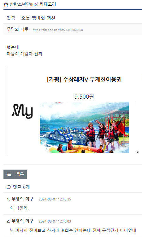Viewport: 142px width, 238px height.
Task: Click the star bookmark icon beside BTS category
Action: point(6,4)
